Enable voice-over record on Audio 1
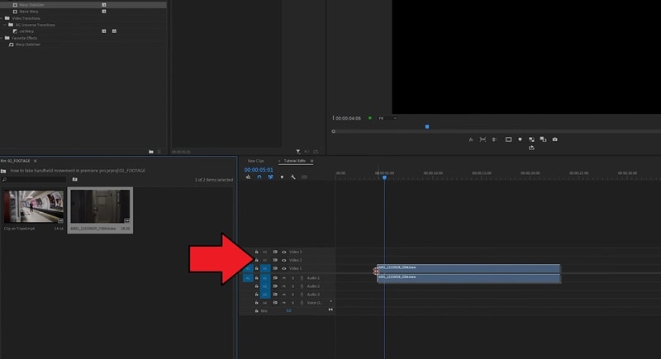 pos(302,278)
